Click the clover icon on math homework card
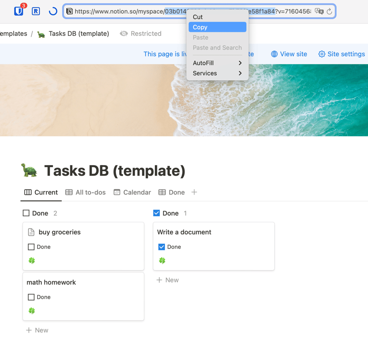This screenshot has height=339, width=368. point(32,311)
